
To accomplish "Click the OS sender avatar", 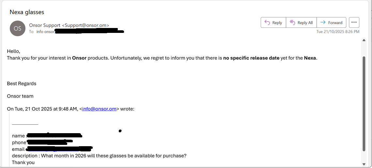I will click(x=18, y=28).
